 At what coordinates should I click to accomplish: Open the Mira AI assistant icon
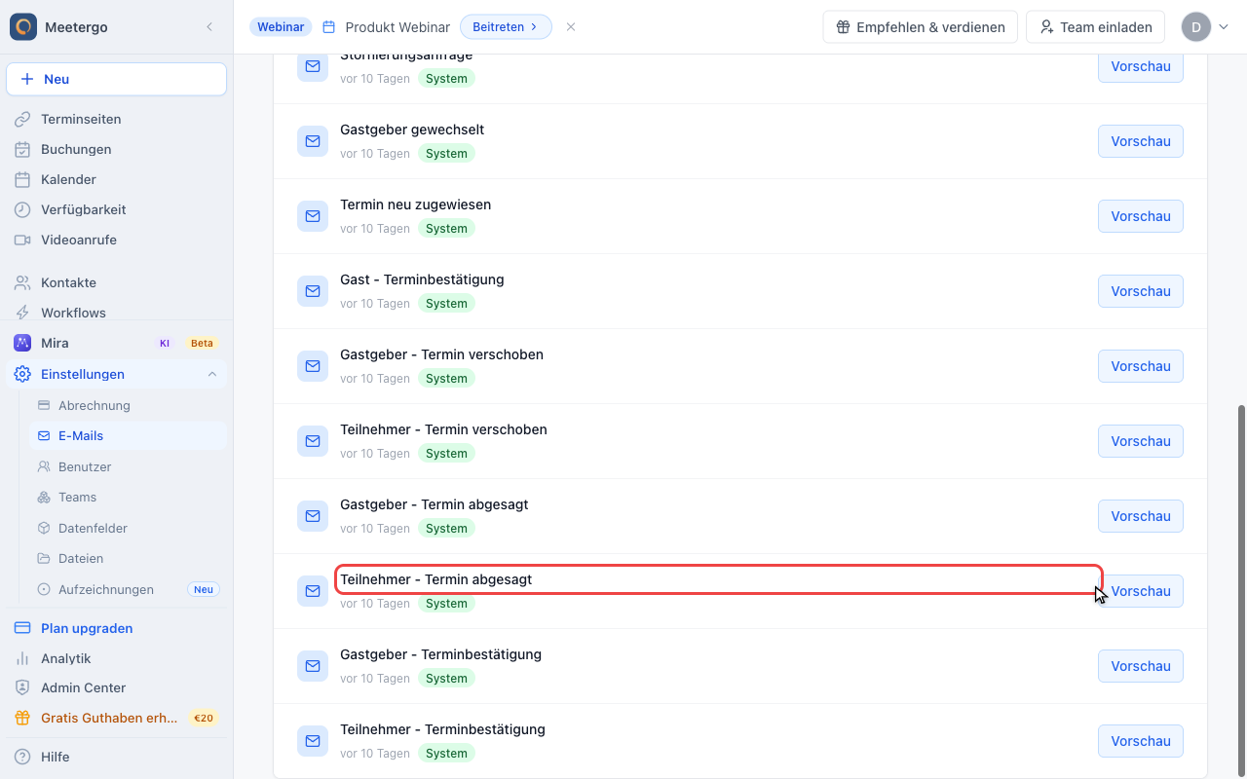(22, 343)
